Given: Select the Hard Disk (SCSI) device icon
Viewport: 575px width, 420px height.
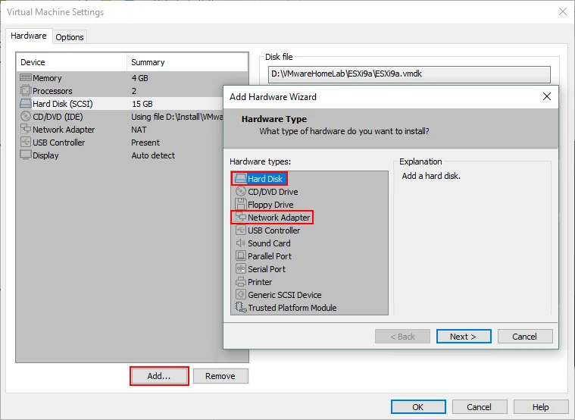Looking at the screenshot, I should click(26, 104).
